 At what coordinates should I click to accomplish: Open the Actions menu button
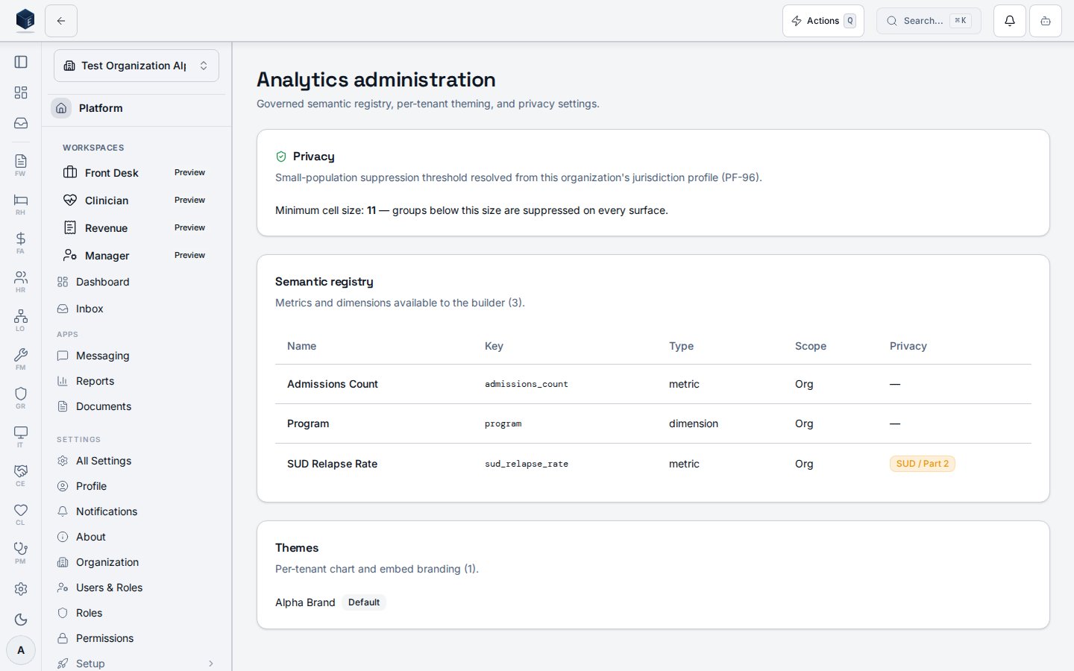tap(823, 21)
